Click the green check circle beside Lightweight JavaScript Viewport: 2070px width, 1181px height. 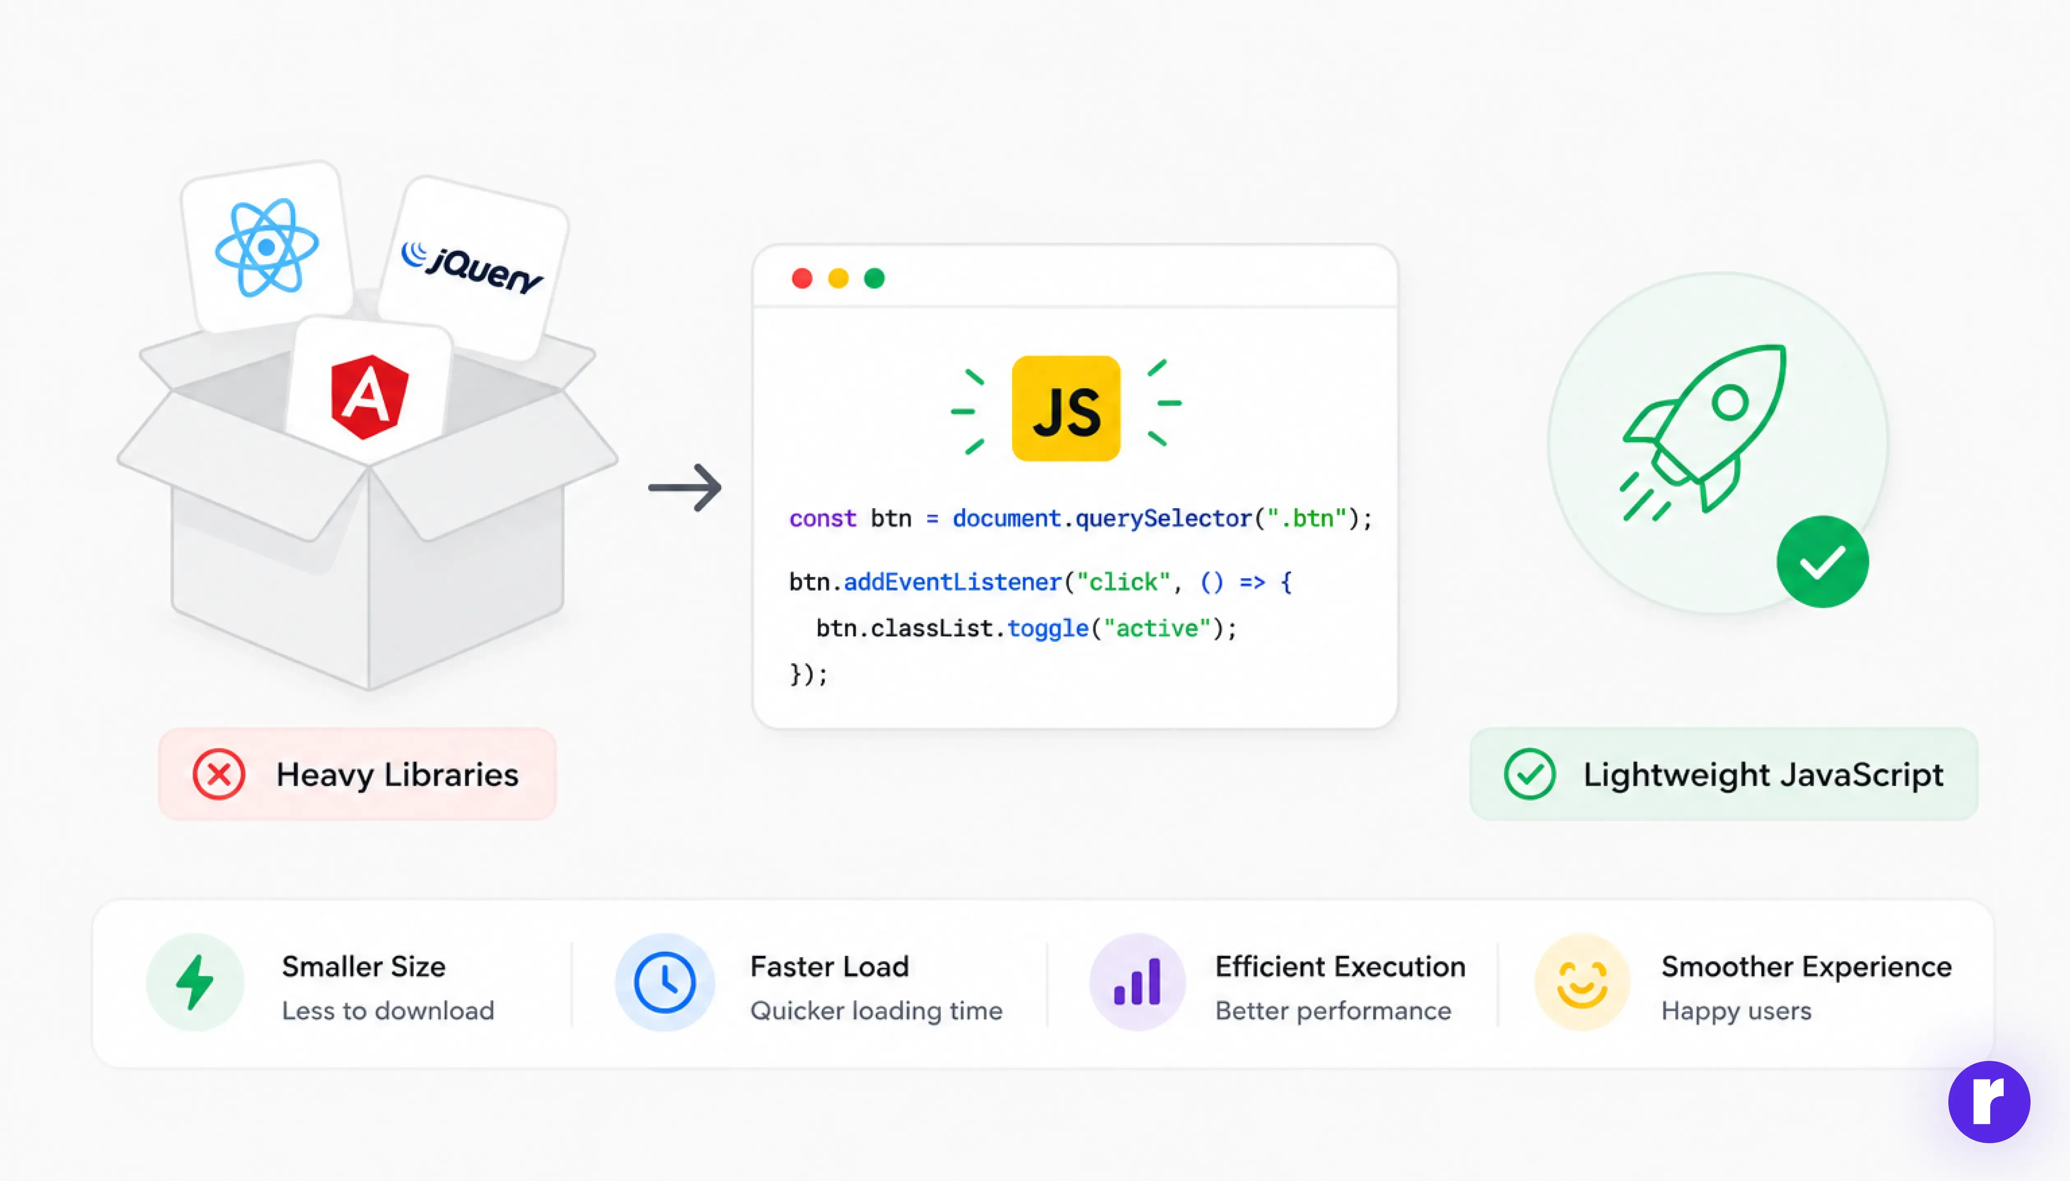1529,775
